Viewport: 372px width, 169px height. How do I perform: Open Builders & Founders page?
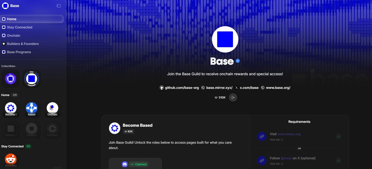32,44
